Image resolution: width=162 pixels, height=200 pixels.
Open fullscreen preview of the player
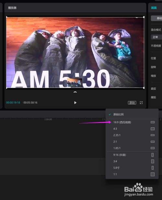coord(141,103)
